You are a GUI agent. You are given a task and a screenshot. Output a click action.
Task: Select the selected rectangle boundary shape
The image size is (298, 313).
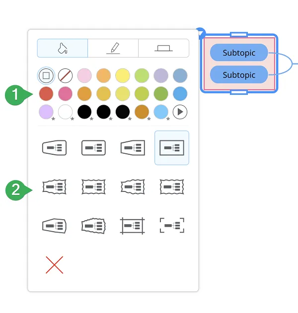pos(172,148)
